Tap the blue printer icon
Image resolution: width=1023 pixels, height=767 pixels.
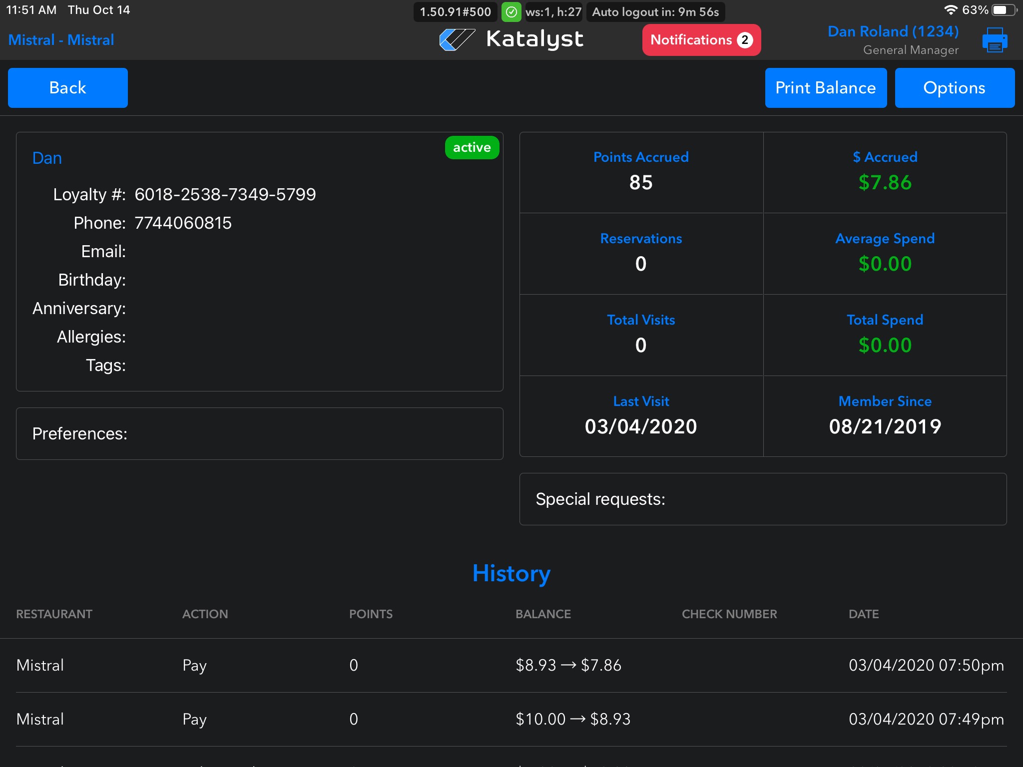[994, 40]
